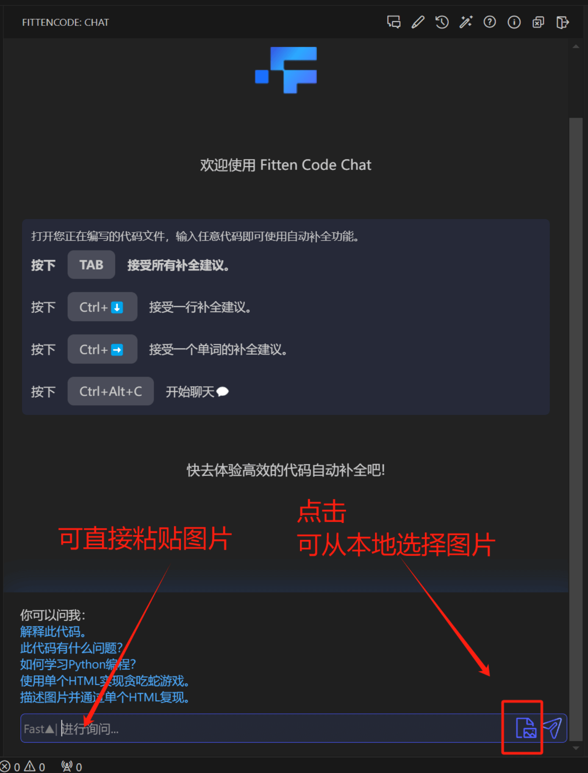Click the vertical scrollbar thumb
The image size is (588, 773).
[576, 428]
